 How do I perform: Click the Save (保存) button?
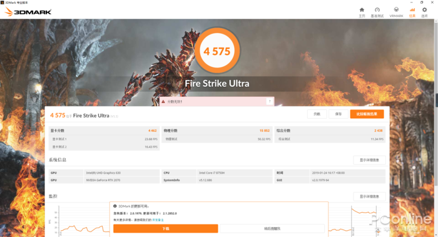pyautogui.click(x=339, y=114)
